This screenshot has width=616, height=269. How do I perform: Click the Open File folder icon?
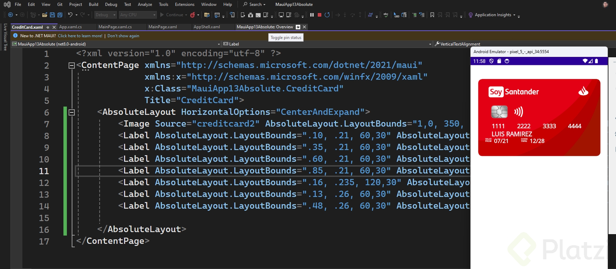click(44, 15)
